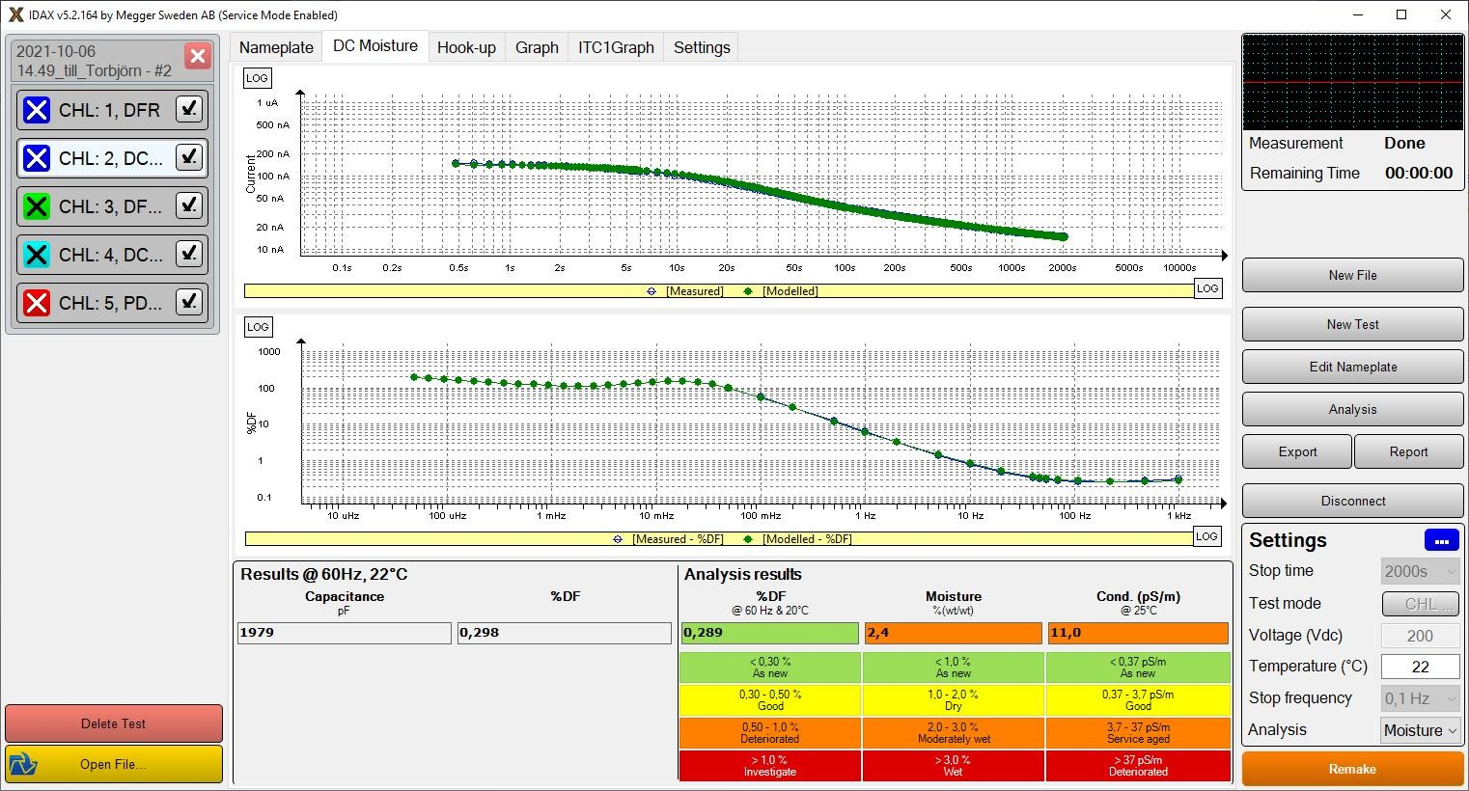Click the green X icon for CHL: 3
This screenshot has width=1469, height=791.
pos(37,206)
